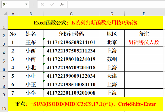The width and height of the screenshot is (165, 112).
Task: Select name cell 小王
Action: [x=31, y=84]
